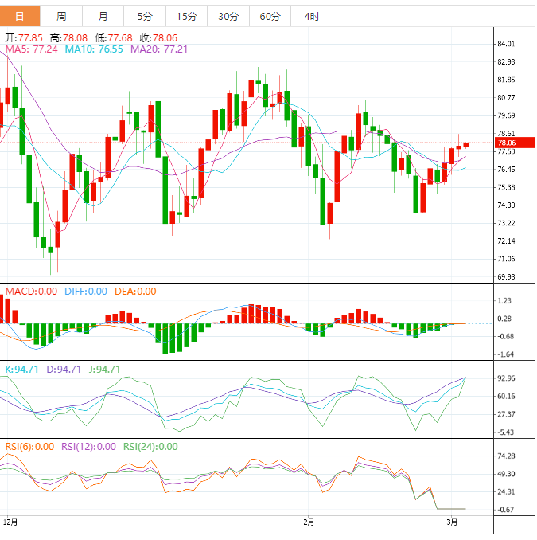Click the DIFF:0.00 label
The height and width of the screenshot is (540, 537).
point(84,292)
